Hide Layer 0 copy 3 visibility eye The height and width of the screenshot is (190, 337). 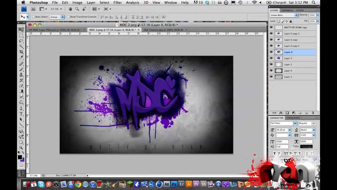(271, 34)
